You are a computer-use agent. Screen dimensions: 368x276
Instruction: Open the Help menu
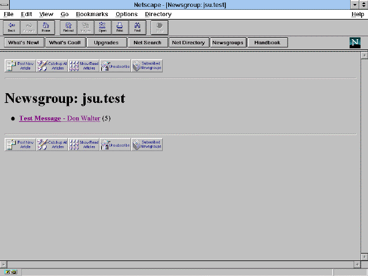(x=358, y=14)
